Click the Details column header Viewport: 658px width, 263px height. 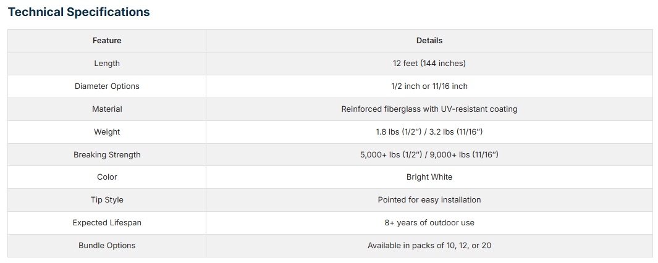(429, 41)
